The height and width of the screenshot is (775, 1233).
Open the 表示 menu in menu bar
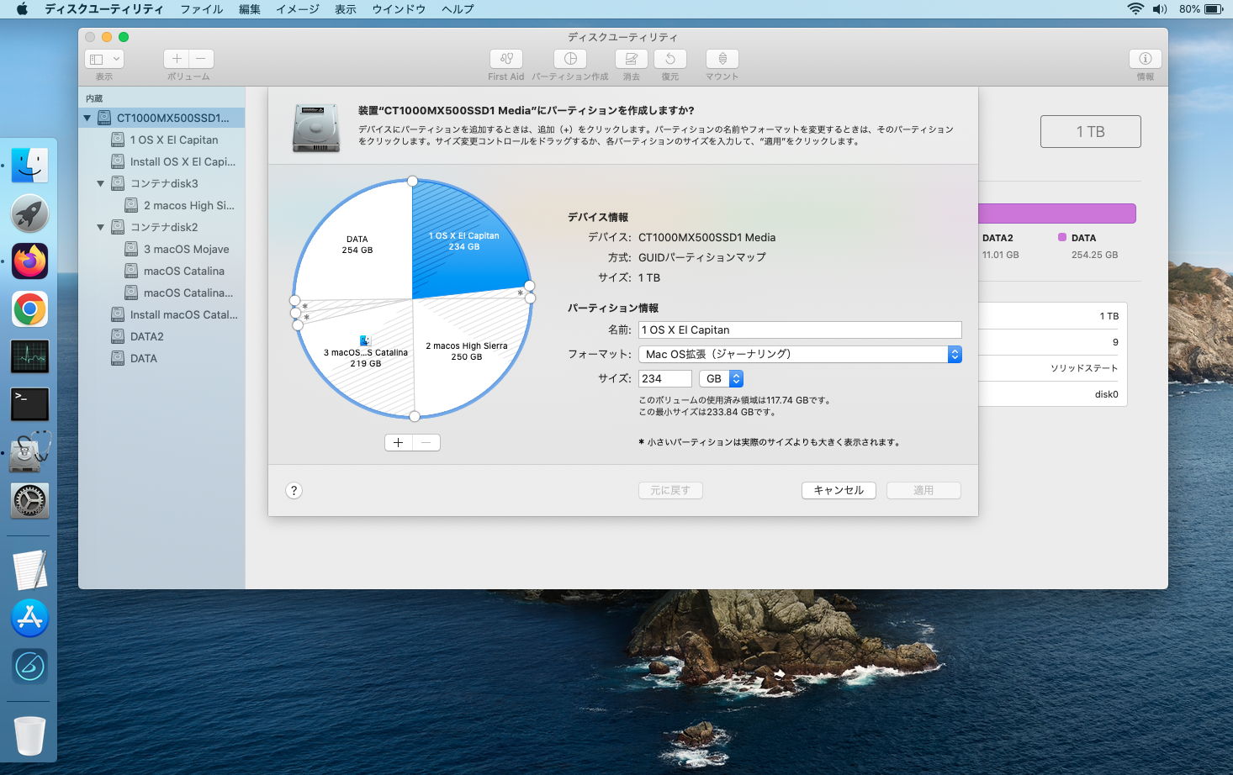click(x=346, y=9)
